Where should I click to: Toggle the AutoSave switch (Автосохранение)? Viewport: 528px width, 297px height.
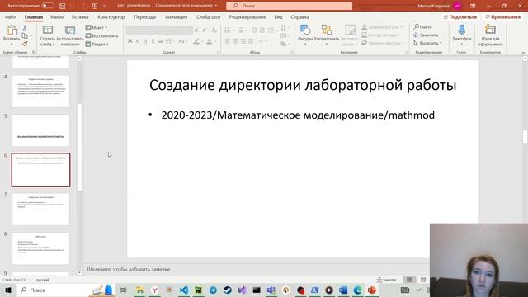[48, 6]
